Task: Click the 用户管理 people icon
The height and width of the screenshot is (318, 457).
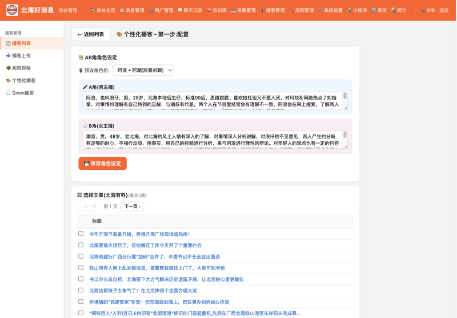Action: click(151, 10)
